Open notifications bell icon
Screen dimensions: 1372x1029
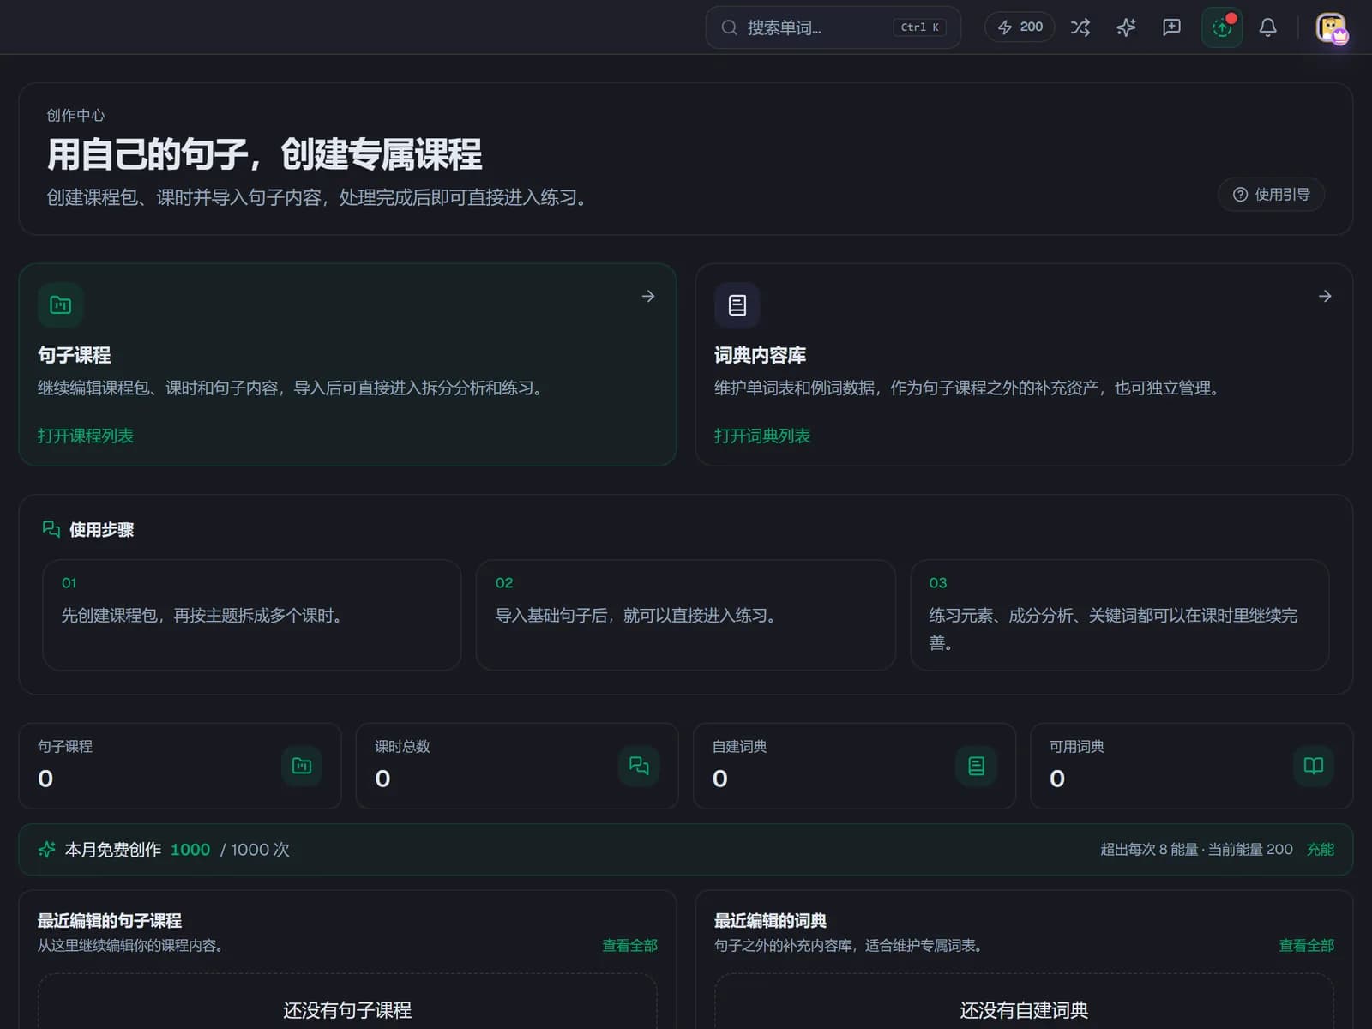pyautogui.click(x=1267, y=27)
